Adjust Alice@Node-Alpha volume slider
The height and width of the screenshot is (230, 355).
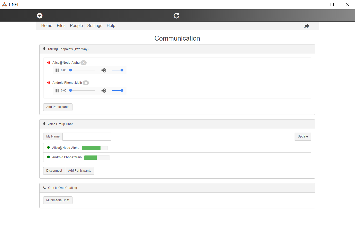click(x=117, y=70)
